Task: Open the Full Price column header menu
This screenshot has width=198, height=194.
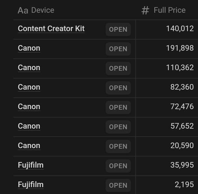Action: click(167, 10)
